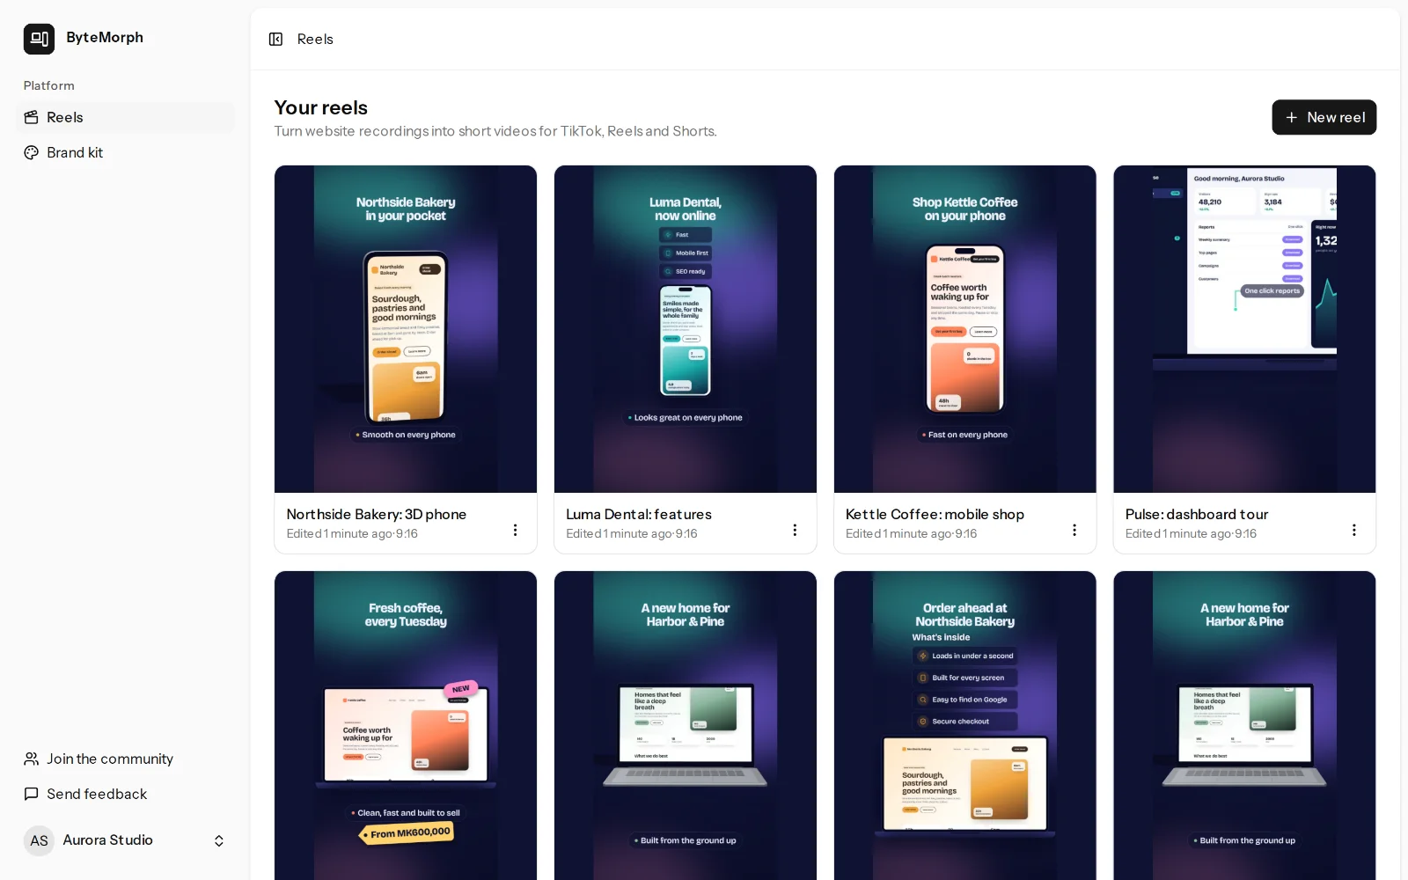The height and width of the screenshot is (880, 1408).
Task: Open the Shop Kettle Coffee thumbnail
Action: click(965, 329)
